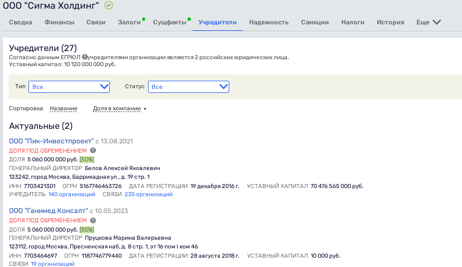
Task: Click help icon beside Ганимед Консалт encumbrance notice
Action: pyautogui.click(x=93, y=221)
